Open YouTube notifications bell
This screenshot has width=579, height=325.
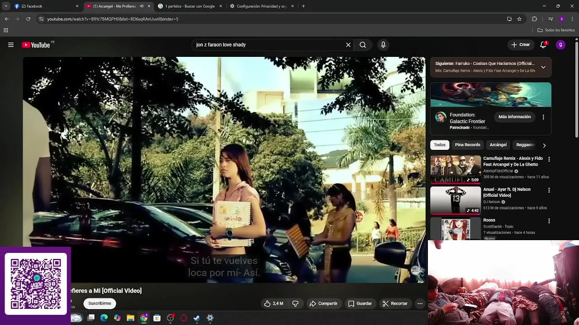[x=543, y=45]
